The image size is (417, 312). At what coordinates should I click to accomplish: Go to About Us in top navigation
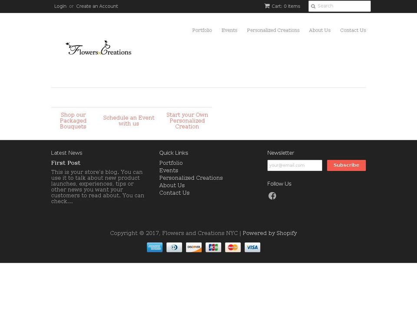[320, 30]
